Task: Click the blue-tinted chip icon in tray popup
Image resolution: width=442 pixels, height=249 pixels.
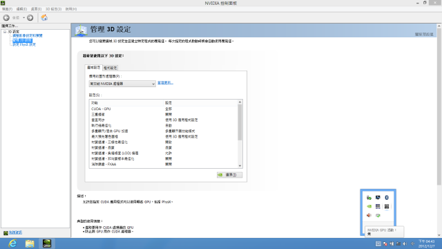Action: click(378, 206)
